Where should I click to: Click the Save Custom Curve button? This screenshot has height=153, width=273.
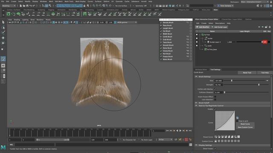[245, 127]
